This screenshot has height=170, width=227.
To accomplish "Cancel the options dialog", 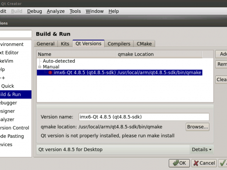I will 204,163.
